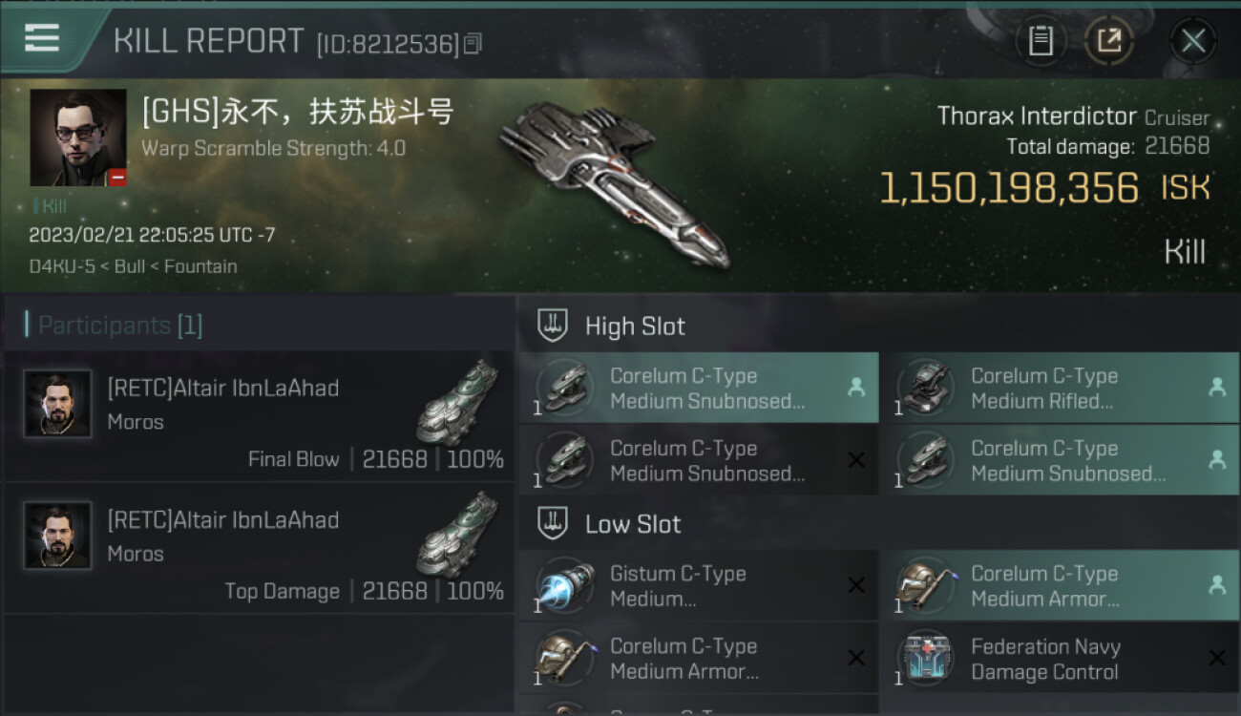This screenshot has width=1241, height=716.
Task: Toggle X marker on Federation Navy Damage Control
Action: click(1217, 658)
